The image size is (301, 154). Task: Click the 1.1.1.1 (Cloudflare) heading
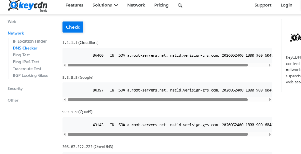pyautogui.click(x=81, y=43)
